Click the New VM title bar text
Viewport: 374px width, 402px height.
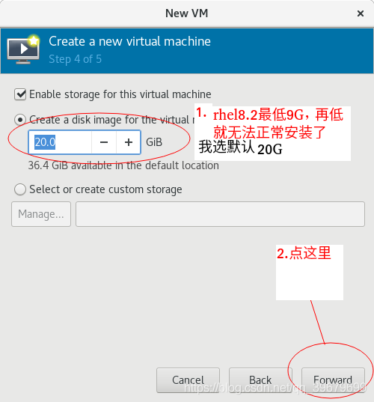click(187, 13)
